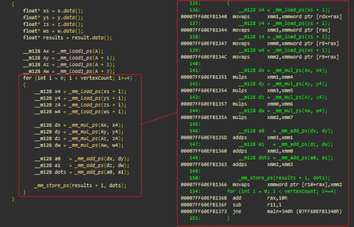
Task: Click disassembly line 147 '__m128 a1' add
Action: click(261, 145)
